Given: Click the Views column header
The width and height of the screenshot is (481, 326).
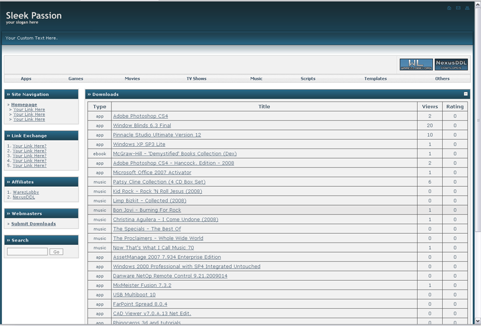Looking at the screenshot, I should coord(429,107).
